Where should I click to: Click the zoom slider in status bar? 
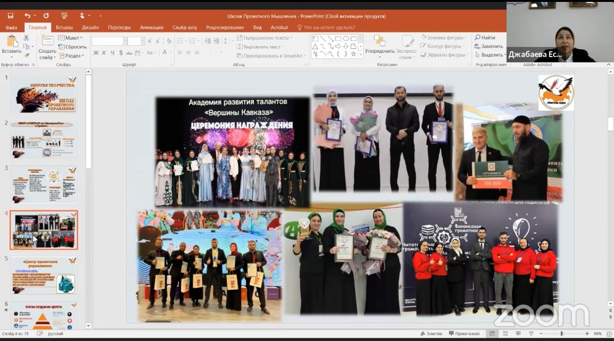pos(562,333)
